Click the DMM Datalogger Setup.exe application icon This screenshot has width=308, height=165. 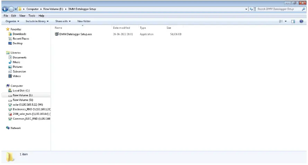[x=57, y=34]
